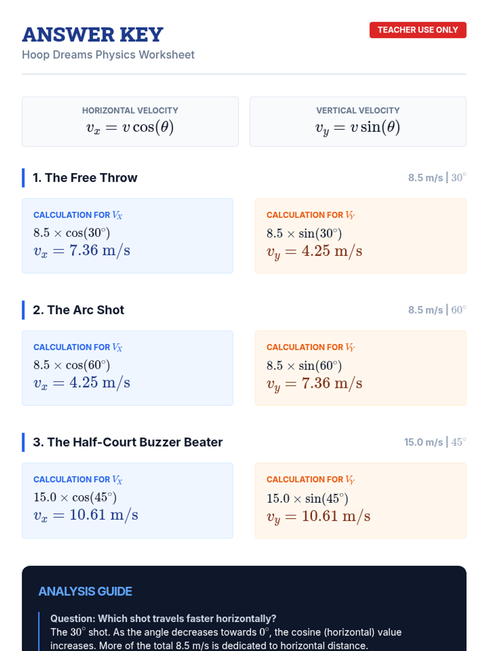Click the Free Throw vx = 7.36 m/s result

[x=82, y=251]
